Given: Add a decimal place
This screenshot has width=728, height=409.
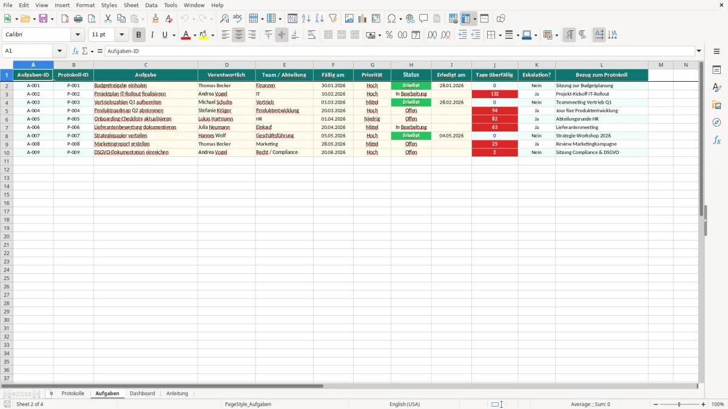Looking at the screenshot, I should coord(432,35).
